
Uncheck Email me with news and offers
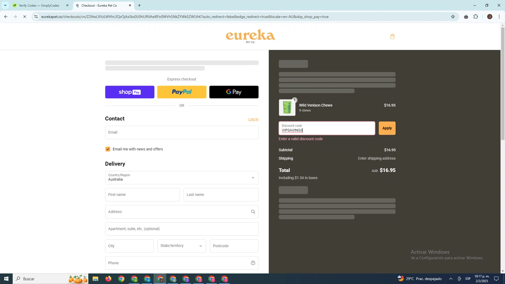click(108, 149)
